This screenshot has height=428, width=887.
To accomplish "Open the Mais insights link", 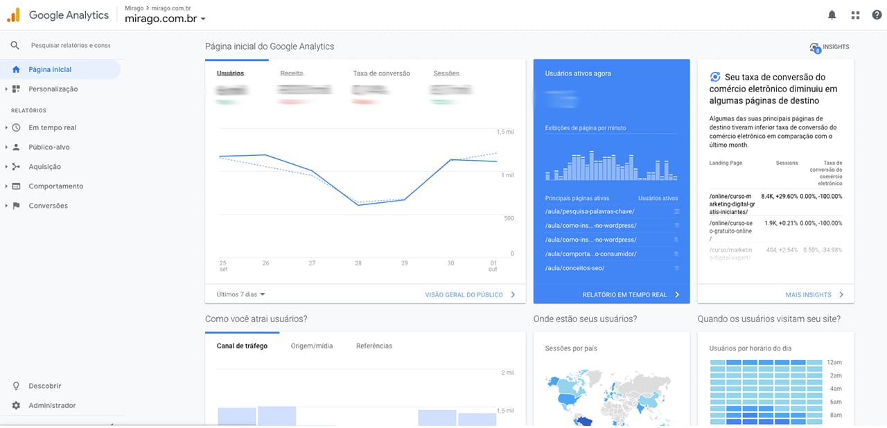I will (808, 294).
